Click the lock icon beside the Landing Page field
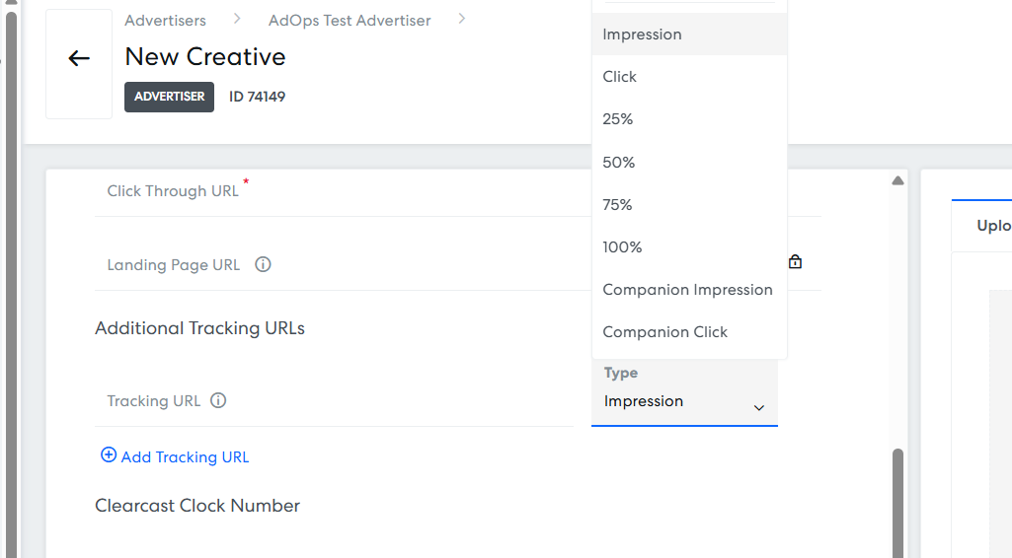This screenshot has height=558, width=1012. coord(795,261)
